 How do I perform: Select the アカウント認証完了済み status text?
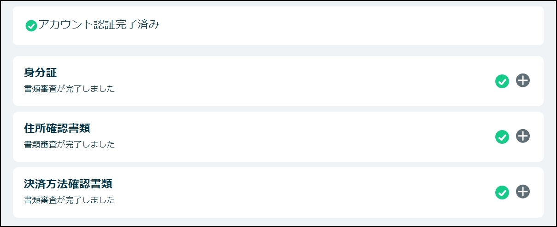pos(99,25)
